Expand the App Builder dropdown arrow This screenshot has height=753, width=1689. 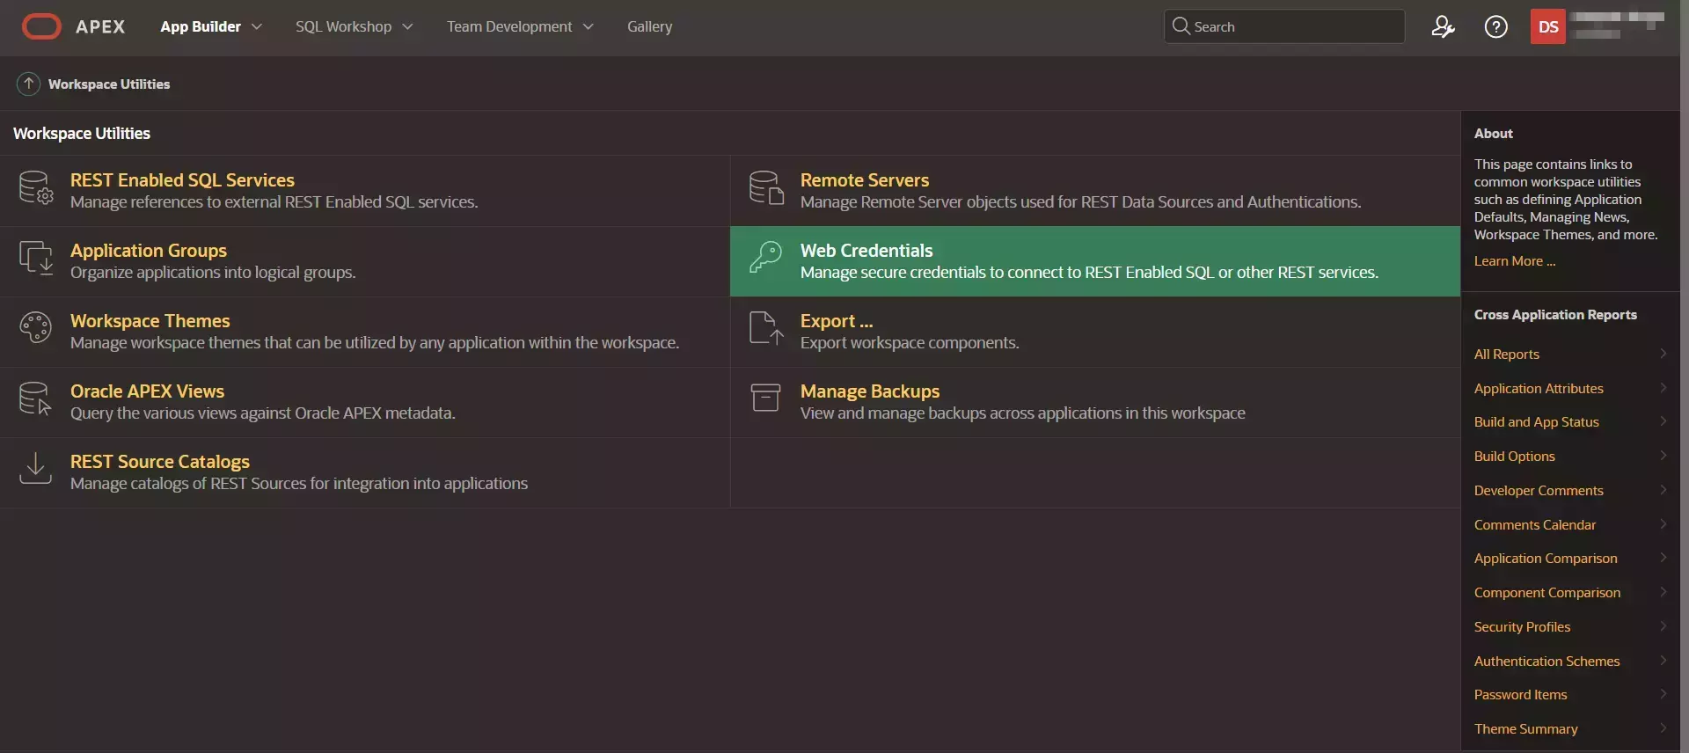pos(257,27)
